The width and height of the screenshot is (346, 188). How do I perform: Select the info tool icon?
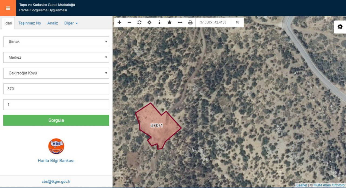pyautogui.click(x=159, y=22)
